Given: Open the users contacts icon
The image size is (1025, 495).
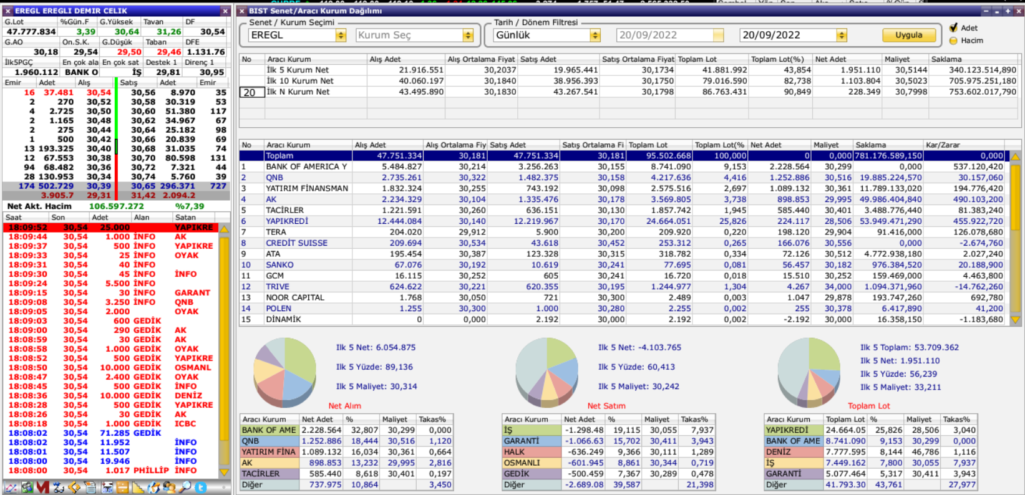Looking at the screenshot, I should (169, 487).
